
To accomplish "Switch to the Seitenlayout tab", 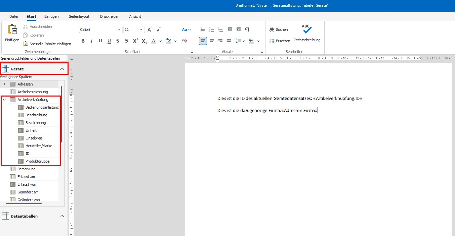I will tap(79, 16).
